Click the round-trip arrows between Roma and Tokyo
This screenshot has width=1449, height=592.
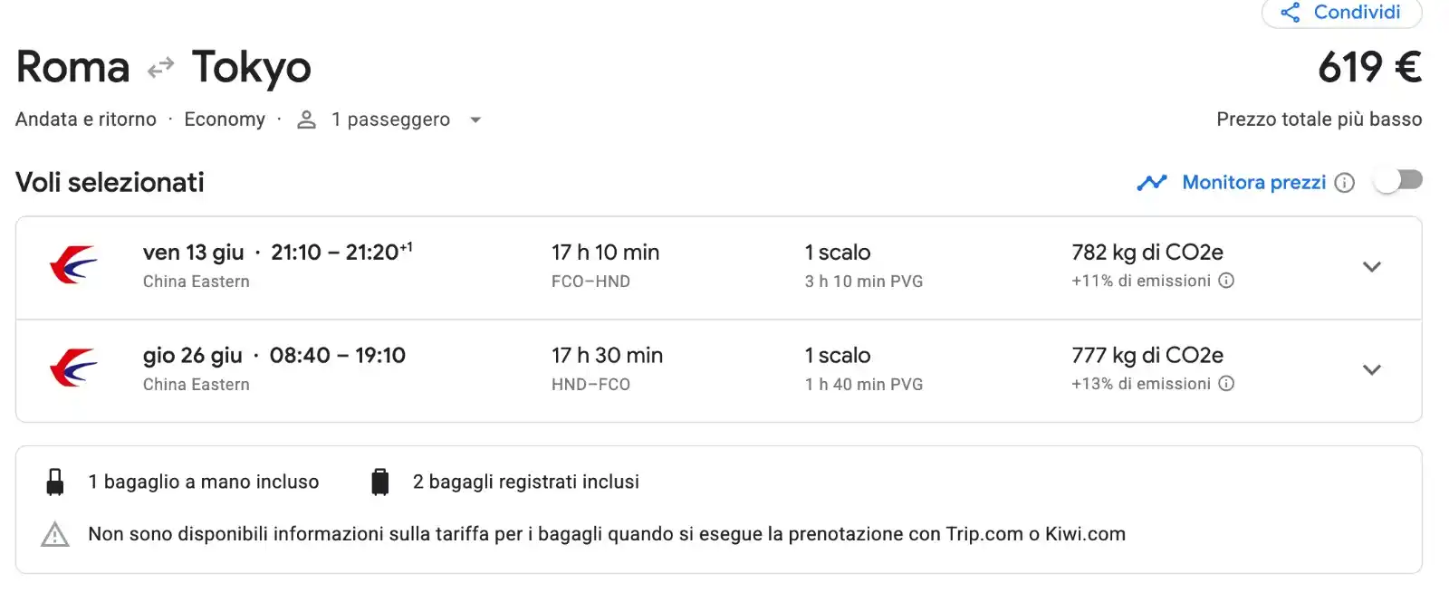161,68
